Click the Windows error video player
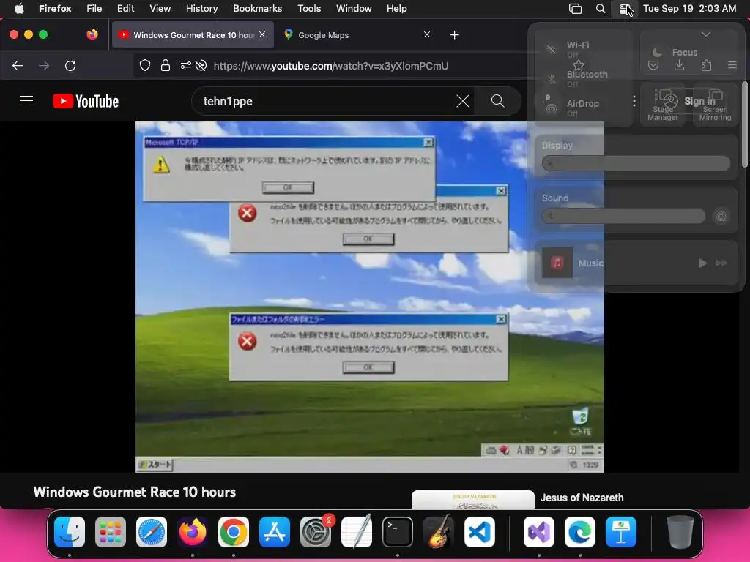The image size is (750, 562). pos(369,297)
